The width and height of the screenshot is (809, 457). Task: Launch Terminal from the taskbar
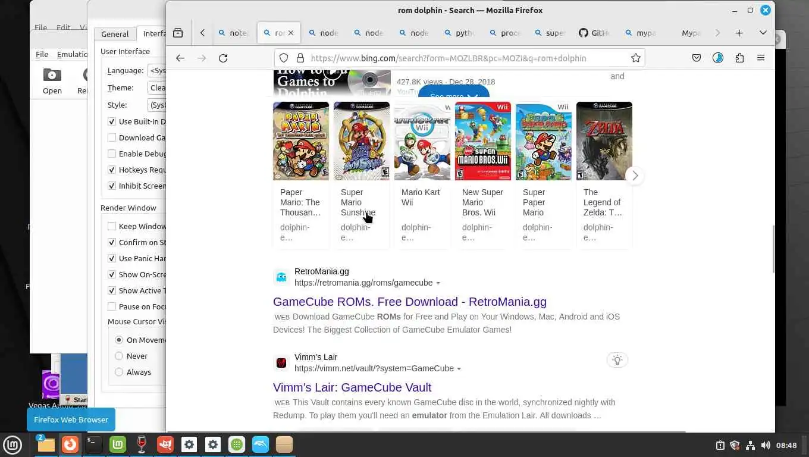pyautogui.click(x=94, y=445)
